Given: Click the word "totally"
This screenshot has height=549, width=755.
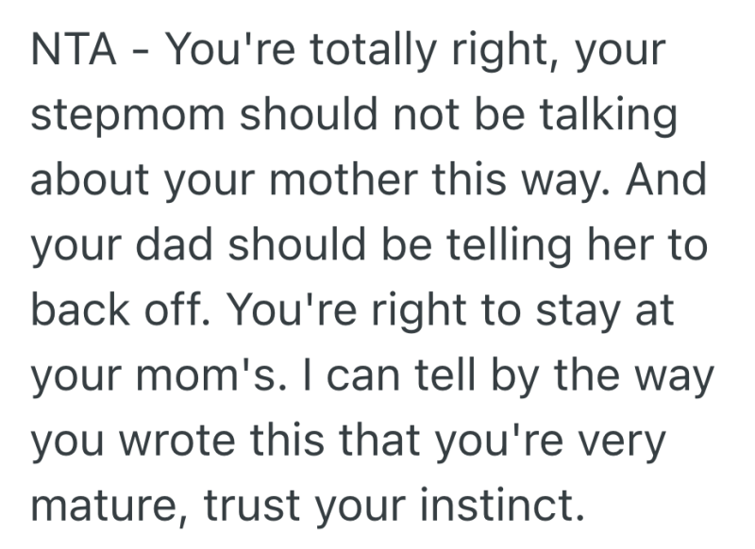Looking at the screenshot, I should (361, 50).
